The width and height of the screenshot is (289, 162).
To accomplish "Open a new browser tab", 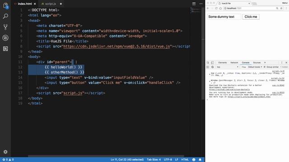I will [255, 4].
